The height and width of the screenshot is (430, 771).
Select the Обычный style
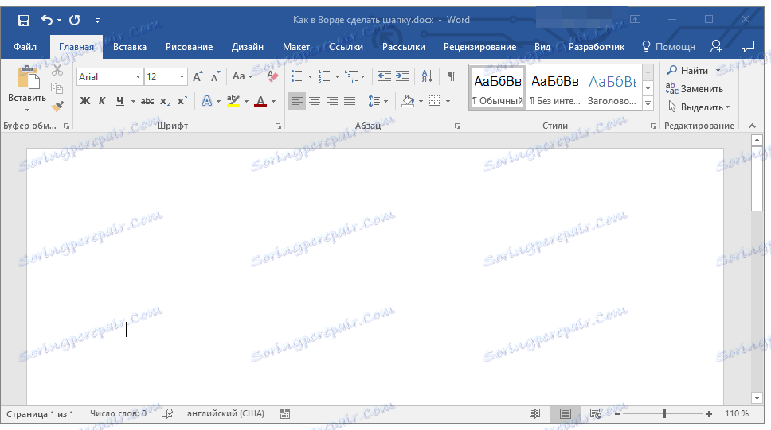click(498, 88)
